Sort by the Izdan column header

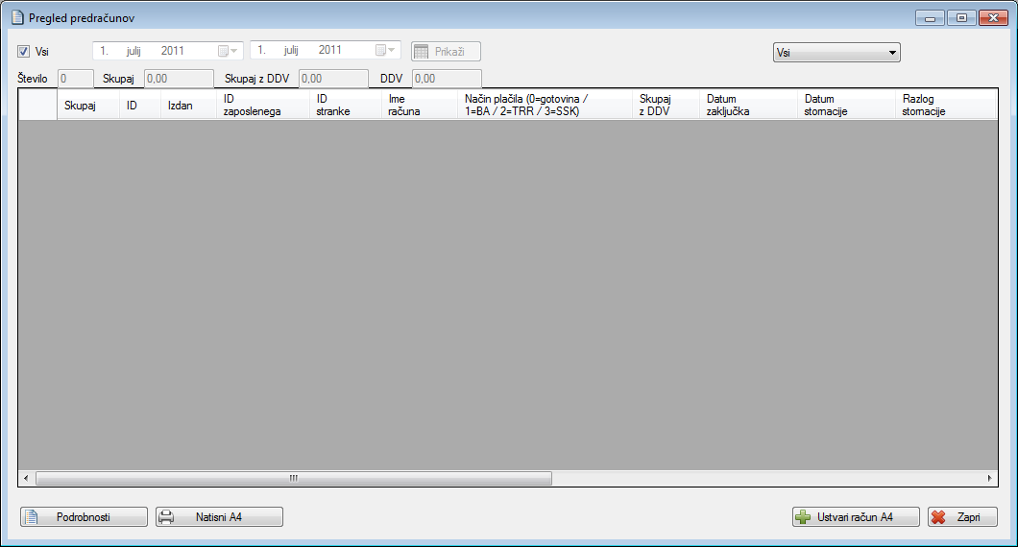coord(188,106)
